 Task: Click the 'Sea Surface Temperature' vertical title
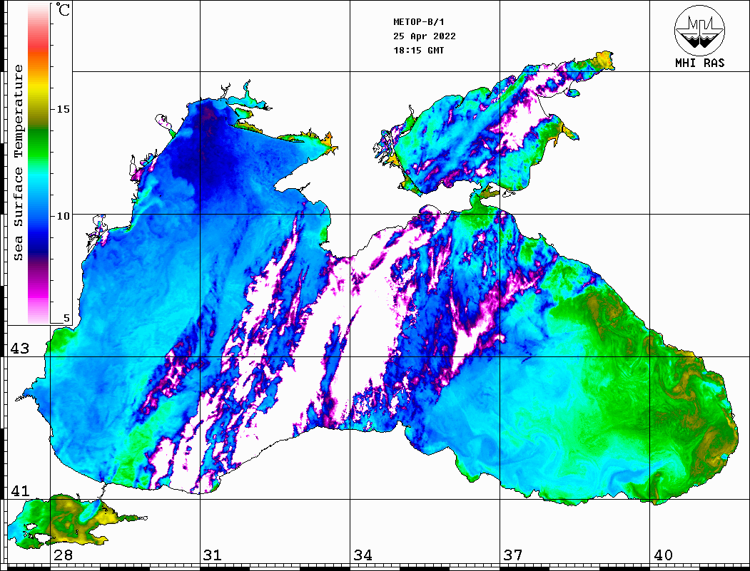[x=18, y=163]
